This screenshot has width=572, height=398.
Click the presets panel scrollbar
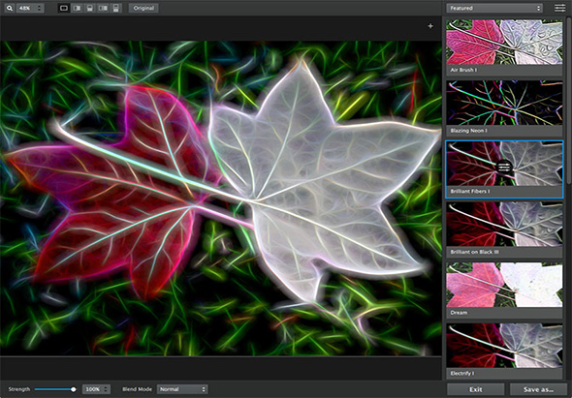tap(569, 101)
